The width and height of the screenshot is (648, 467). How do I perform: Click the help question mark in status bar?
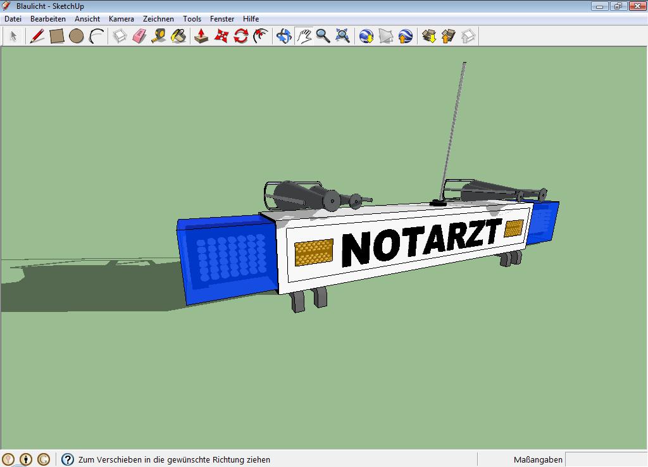(68, 460)
